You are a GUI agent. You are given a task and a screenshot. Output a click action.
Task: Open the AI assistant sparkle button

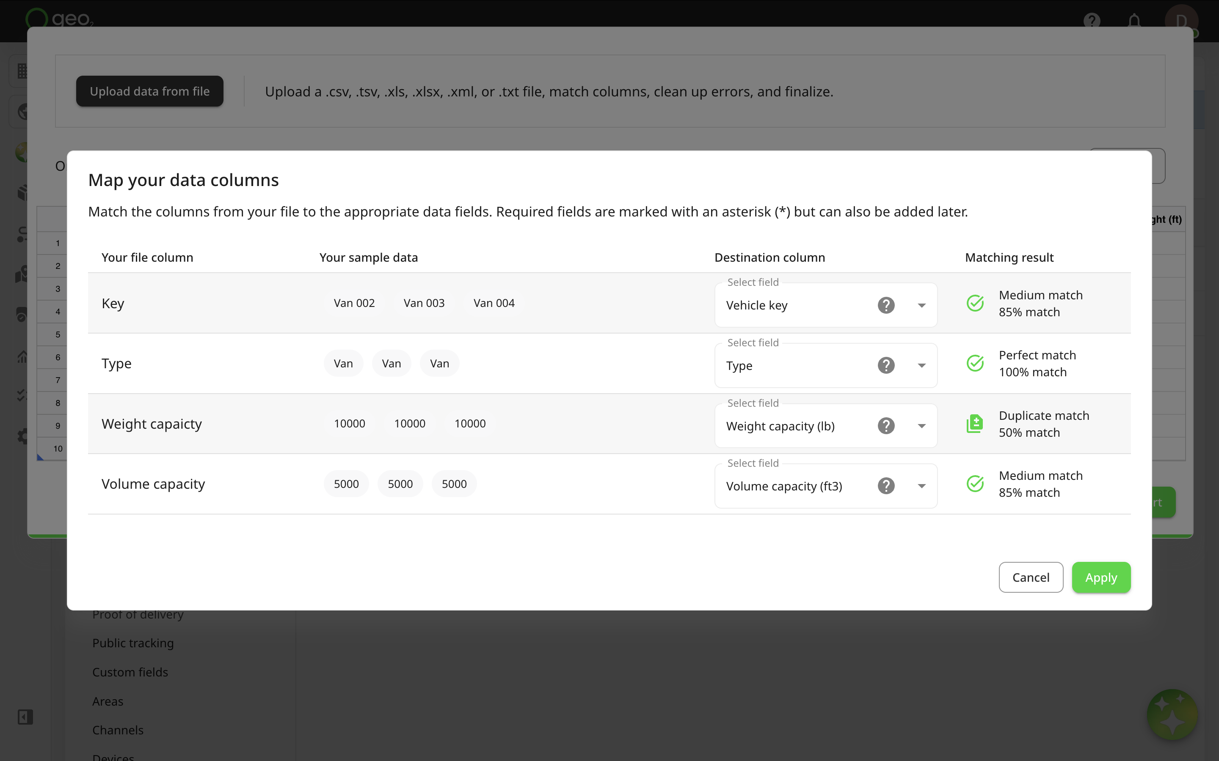click(x=1172, y=714)
